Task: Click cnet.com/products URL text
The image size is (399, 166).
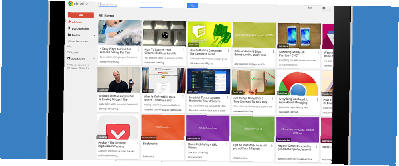Action: pyautogui.click(x=288, y=65)
